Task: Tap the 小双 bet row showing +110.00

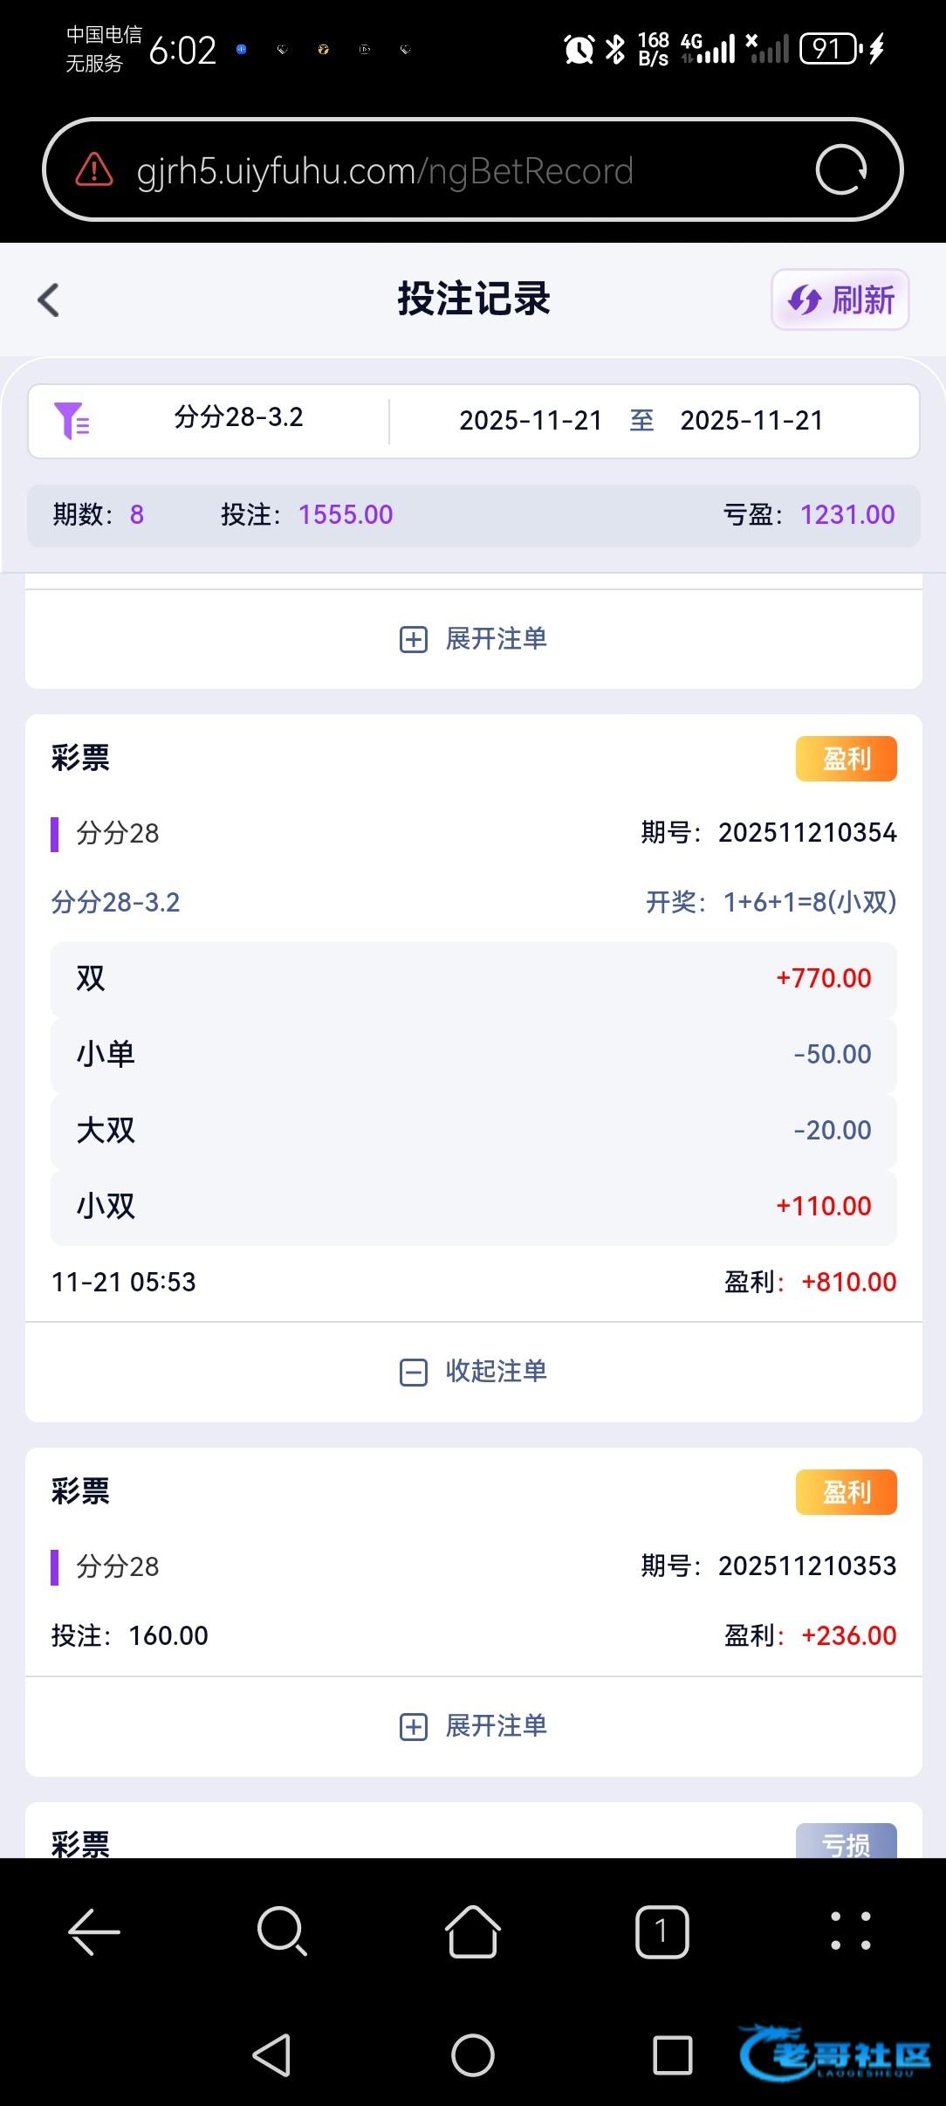Action: click(x=473, y=1207)
